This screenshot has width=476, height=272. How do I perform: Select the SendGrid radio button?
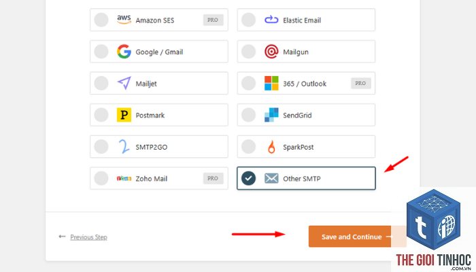point(248,115)
